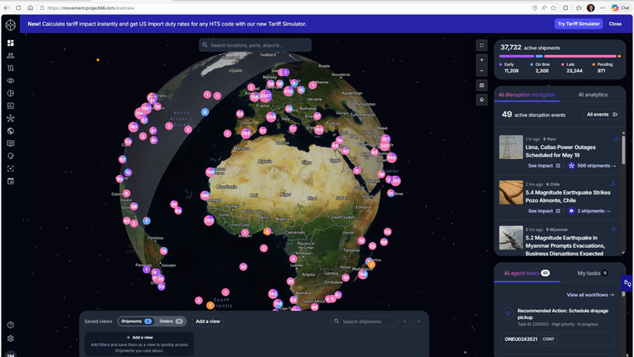Screen dimensions: 634x357
Task: Open Pozo Almonte earthquake thumbnail
Action: [511, 192]
